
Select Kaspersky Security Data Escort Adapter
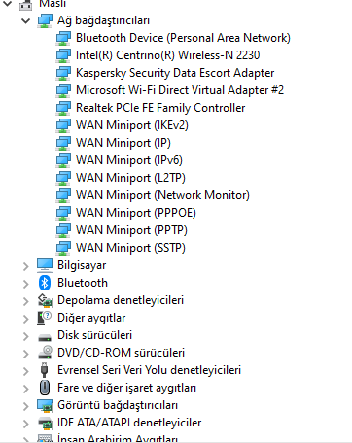[175, 73]
